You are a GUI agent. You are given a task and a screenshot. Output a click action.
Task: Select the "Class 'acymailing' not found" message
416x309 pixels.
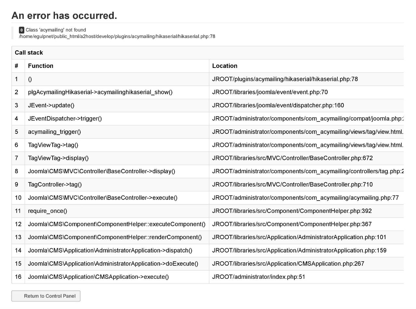[x=56, y=30]
